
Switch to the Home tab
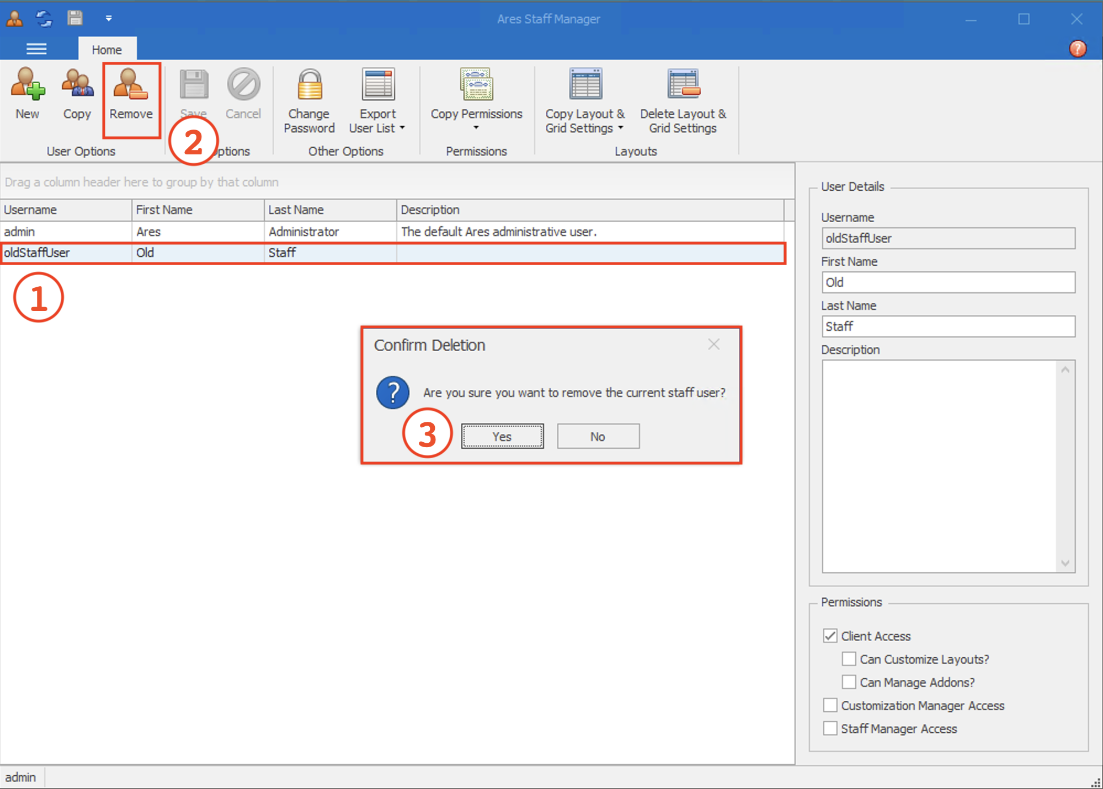click(107, 49)
